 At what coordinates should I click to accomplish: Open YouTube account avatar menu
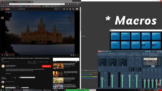tap(77, 9)
